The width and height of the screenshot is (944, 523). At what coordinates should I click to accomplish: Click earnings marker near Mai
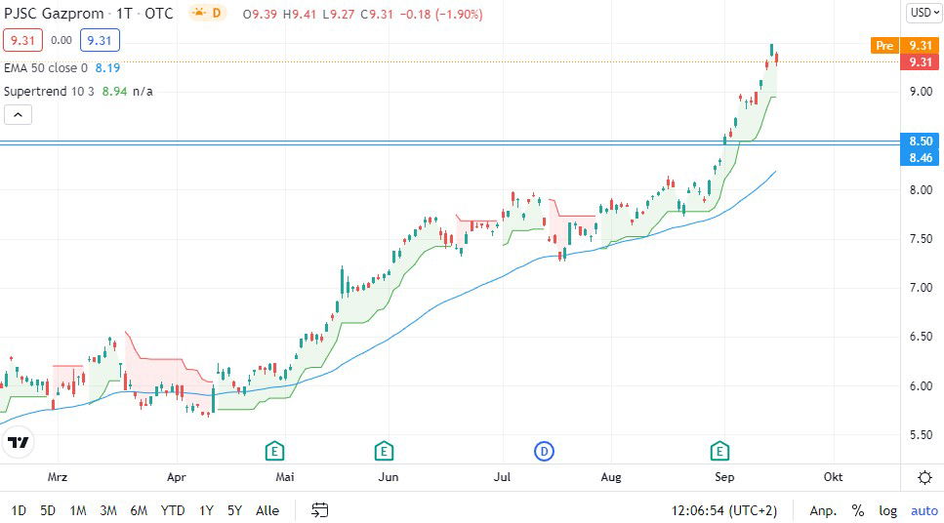pos(274,451)
